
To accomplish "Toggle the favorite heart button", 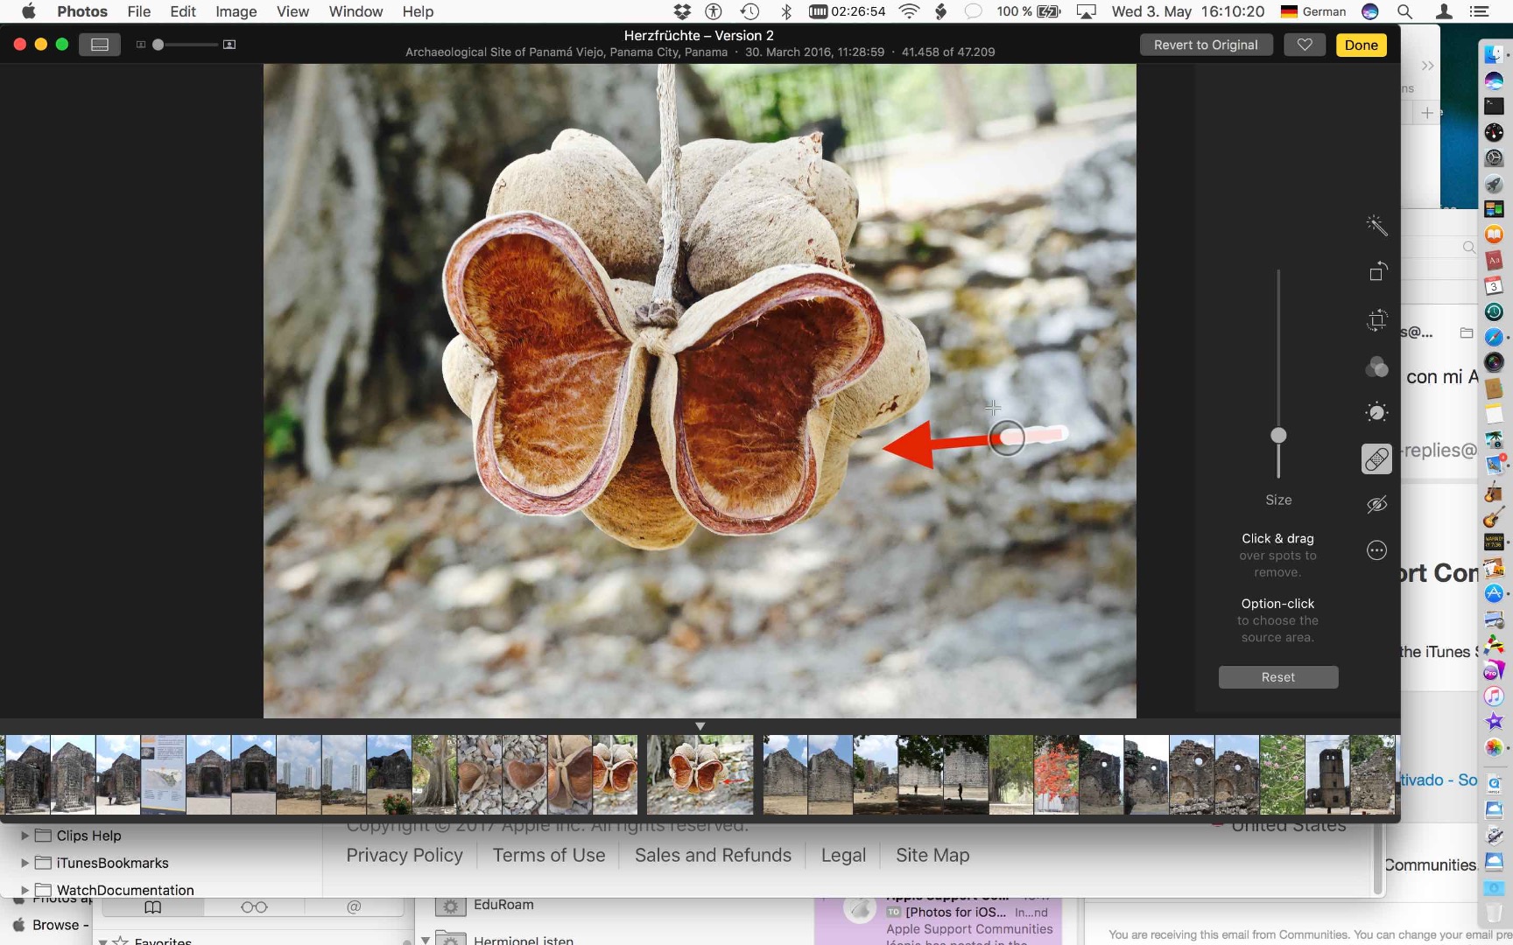I will tap(1304, 45).
